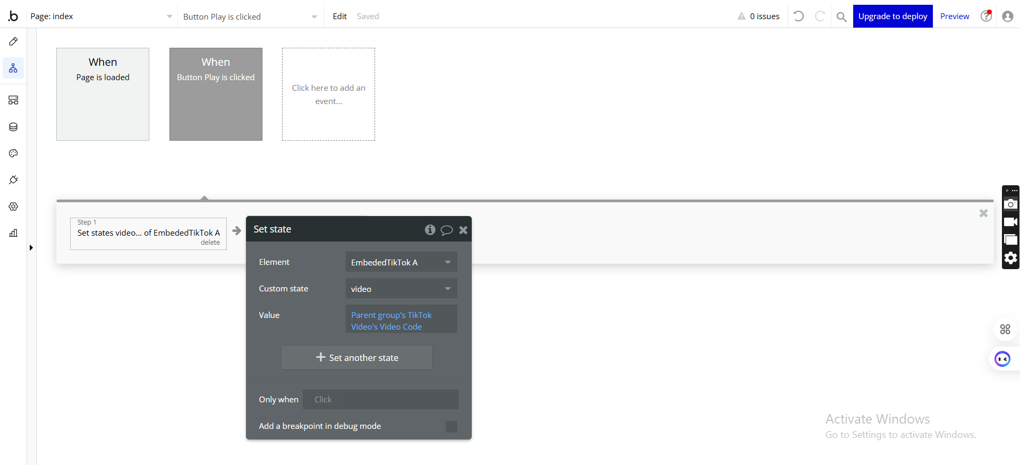
Task: Toggle breakpoint in debug mode checkbox
Action: [452, 426]
